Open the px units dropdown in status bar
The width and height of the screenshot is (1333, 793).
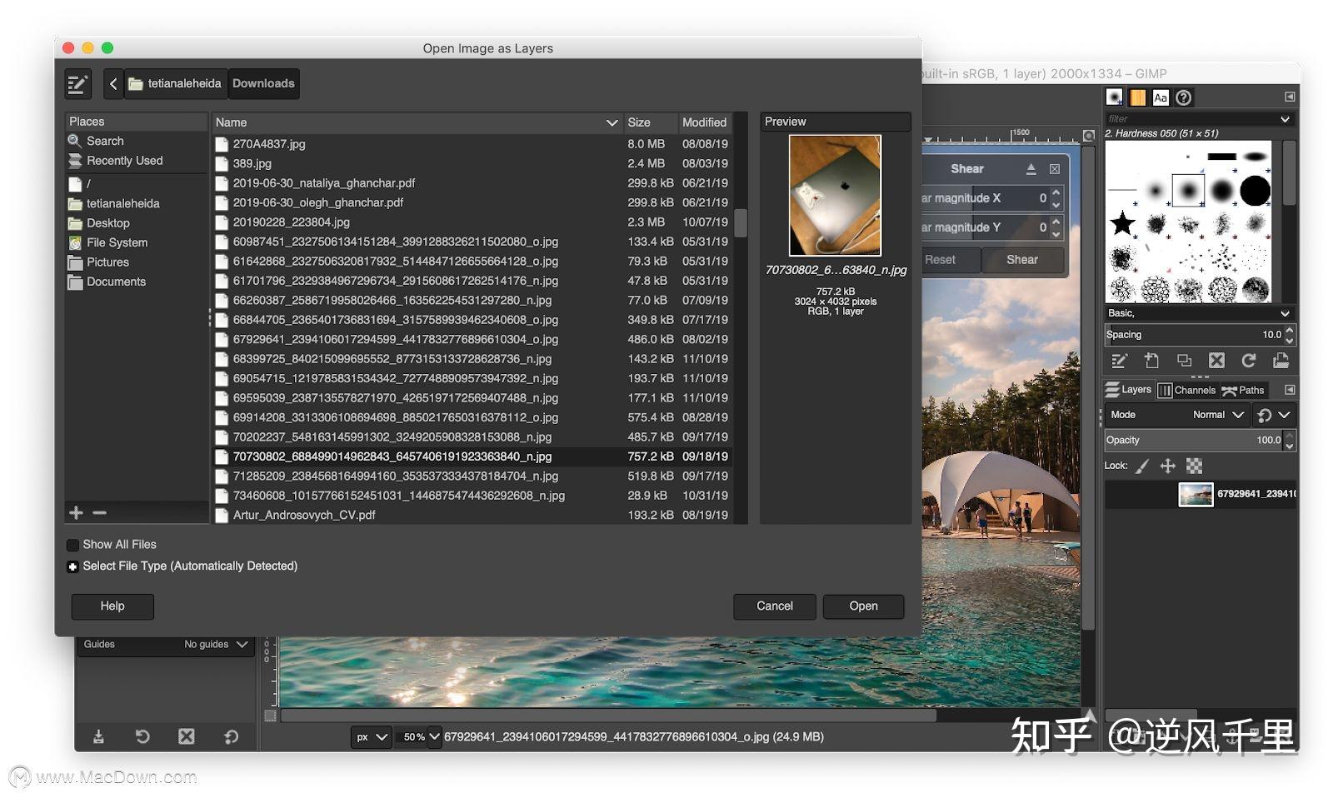[371, 737]
